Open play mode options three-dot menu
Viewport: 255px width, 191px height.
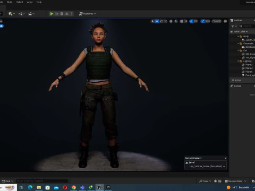coord(72,14)
